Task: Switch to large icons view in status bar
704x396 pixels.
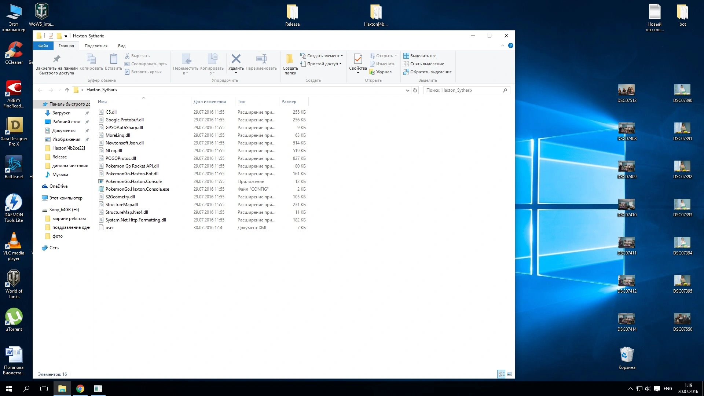Action: pos(509,374)
